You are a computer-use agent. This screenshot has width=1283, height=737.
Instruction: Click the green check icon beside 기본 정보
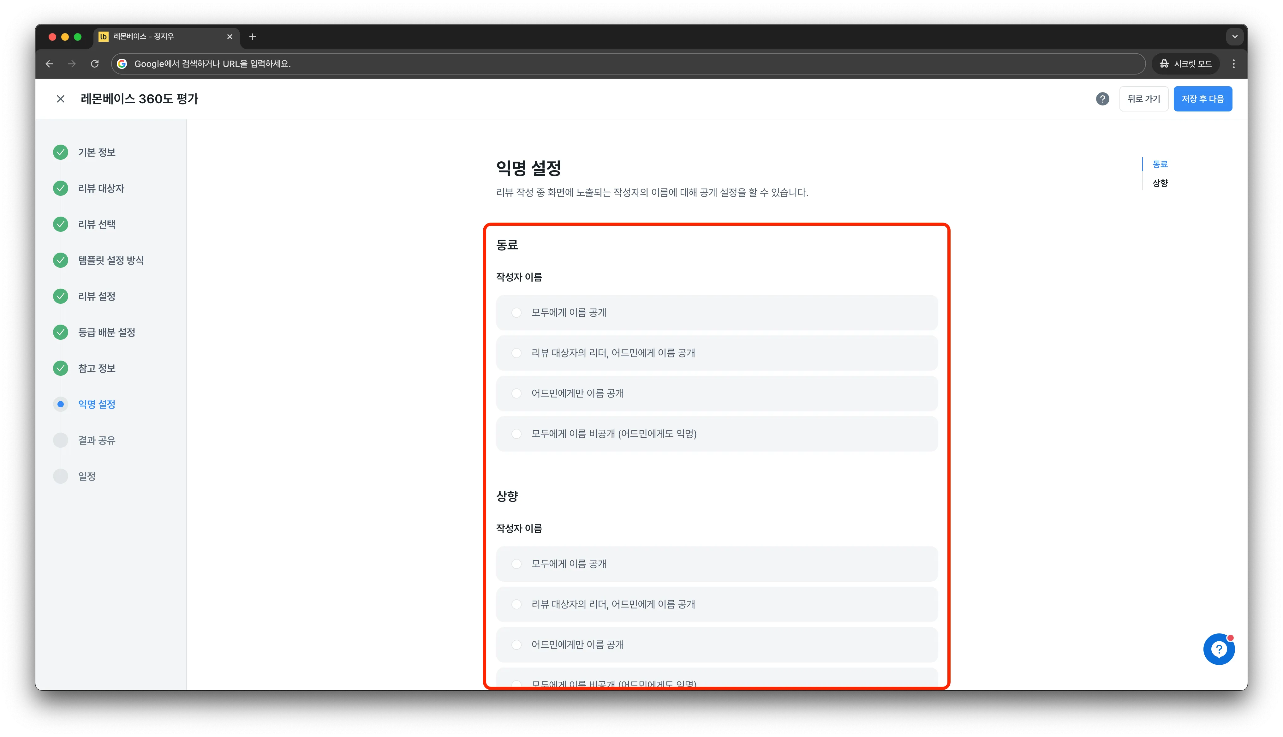pyautogui.click(x=61, y=153)
